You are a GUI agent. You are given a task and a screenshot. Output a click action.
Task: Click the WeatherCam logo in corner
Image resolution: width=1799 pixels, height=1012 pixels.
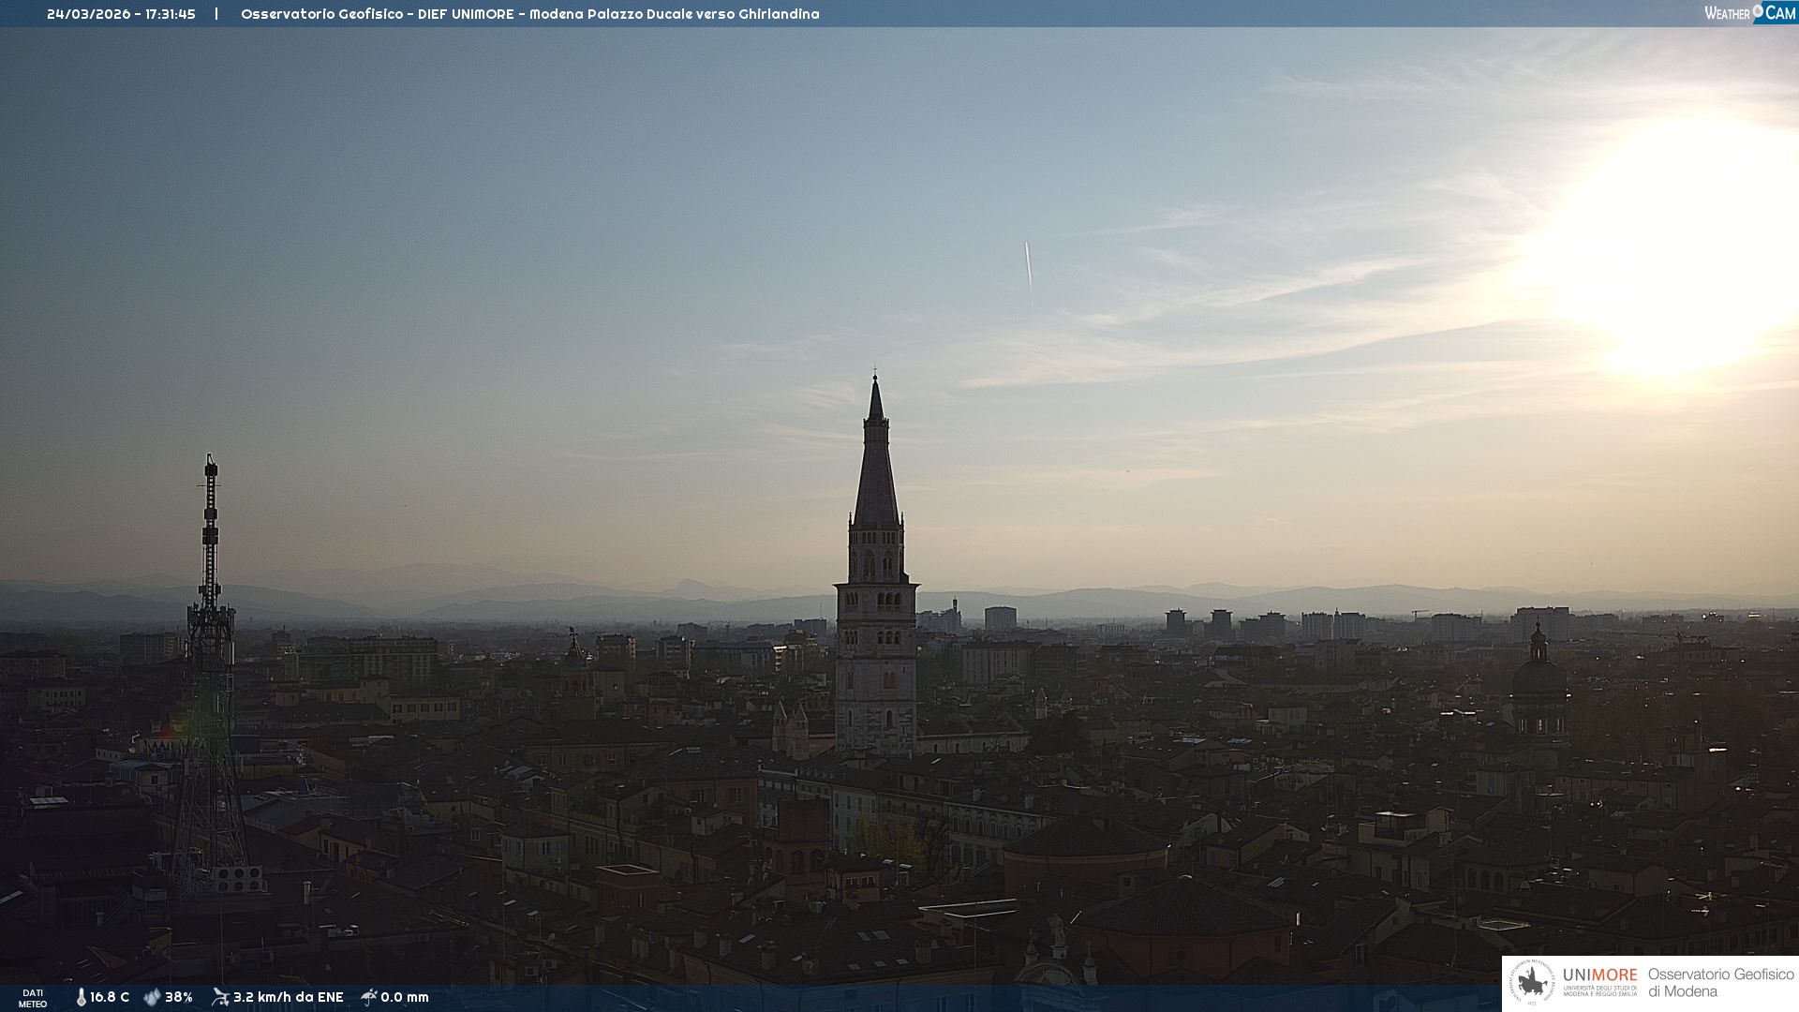pos(1748,13)
